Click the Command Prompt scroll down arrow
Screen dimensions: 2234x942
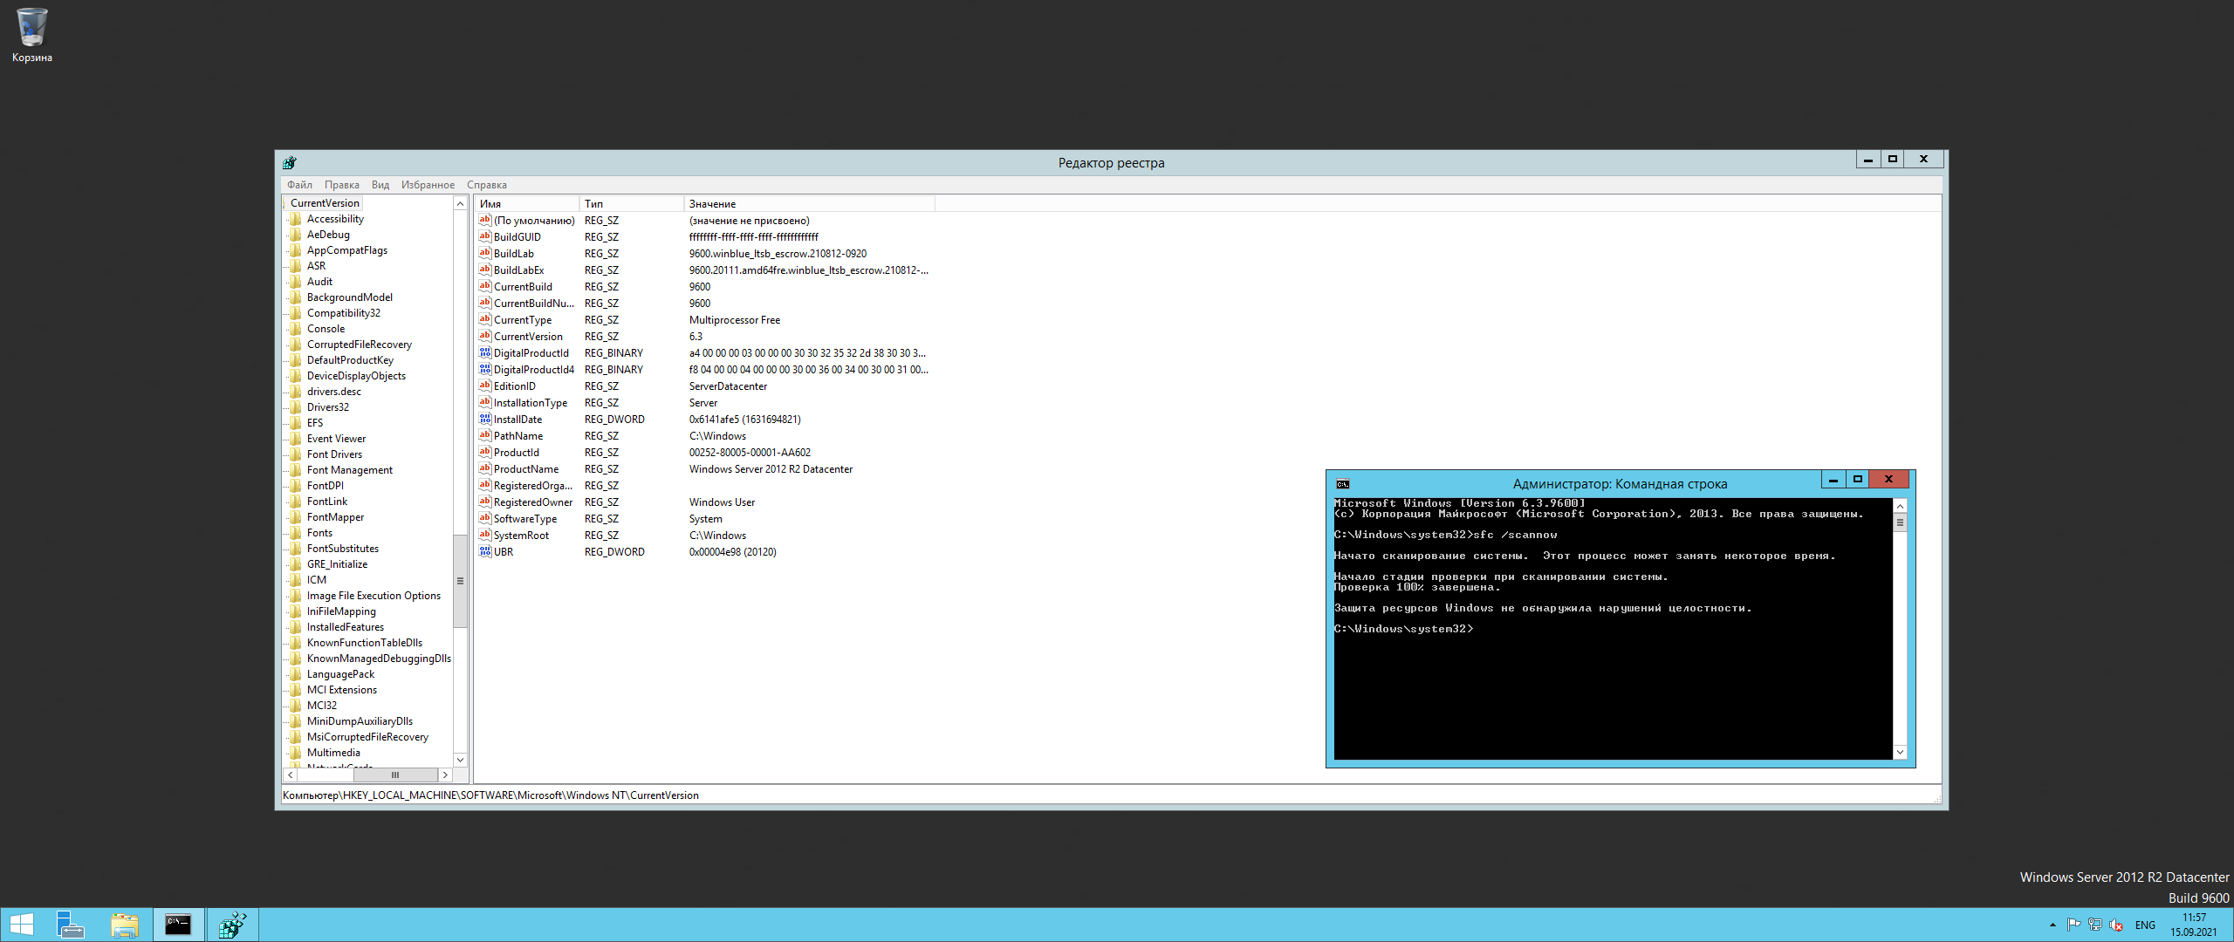point(1900,752)
